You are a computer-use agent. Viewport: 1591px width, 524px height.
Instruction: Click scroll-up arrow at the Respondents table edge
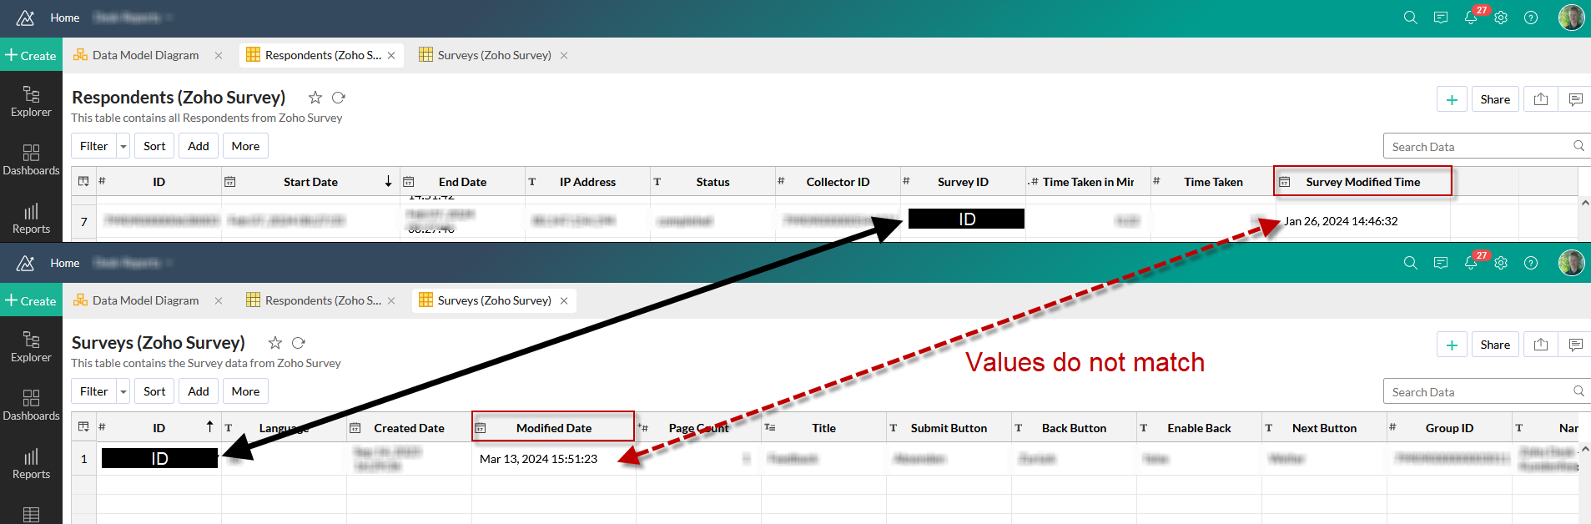1585,203
